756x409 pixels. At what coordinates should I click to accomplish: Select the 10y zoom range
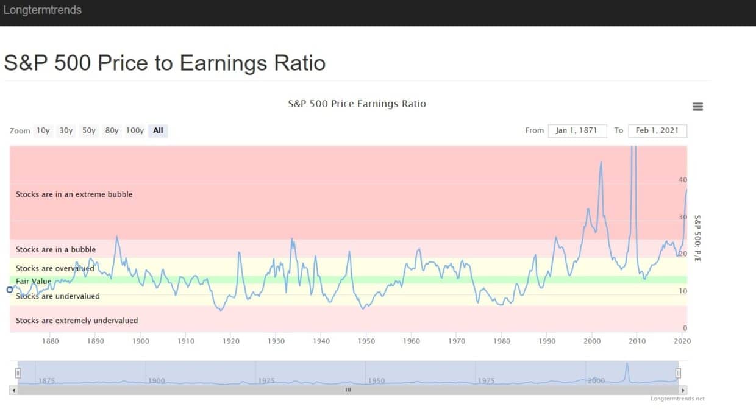click(43, 130)
